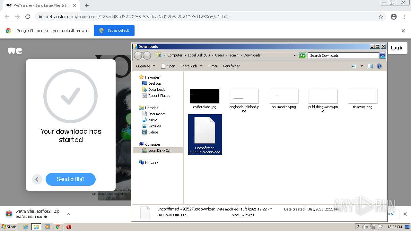This screenshot has width=411, height=231.
Task: Open the address bar history dropdown arrow
Action: (x=294, y=56)
